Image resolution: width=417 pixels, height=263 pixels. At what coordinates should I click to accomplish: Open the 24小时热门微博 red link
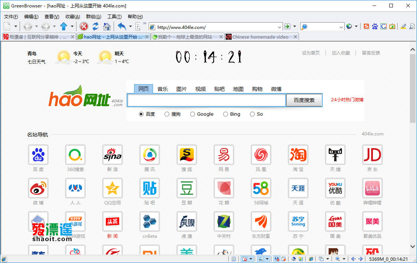pyautogui.click(x=347, y=100)
